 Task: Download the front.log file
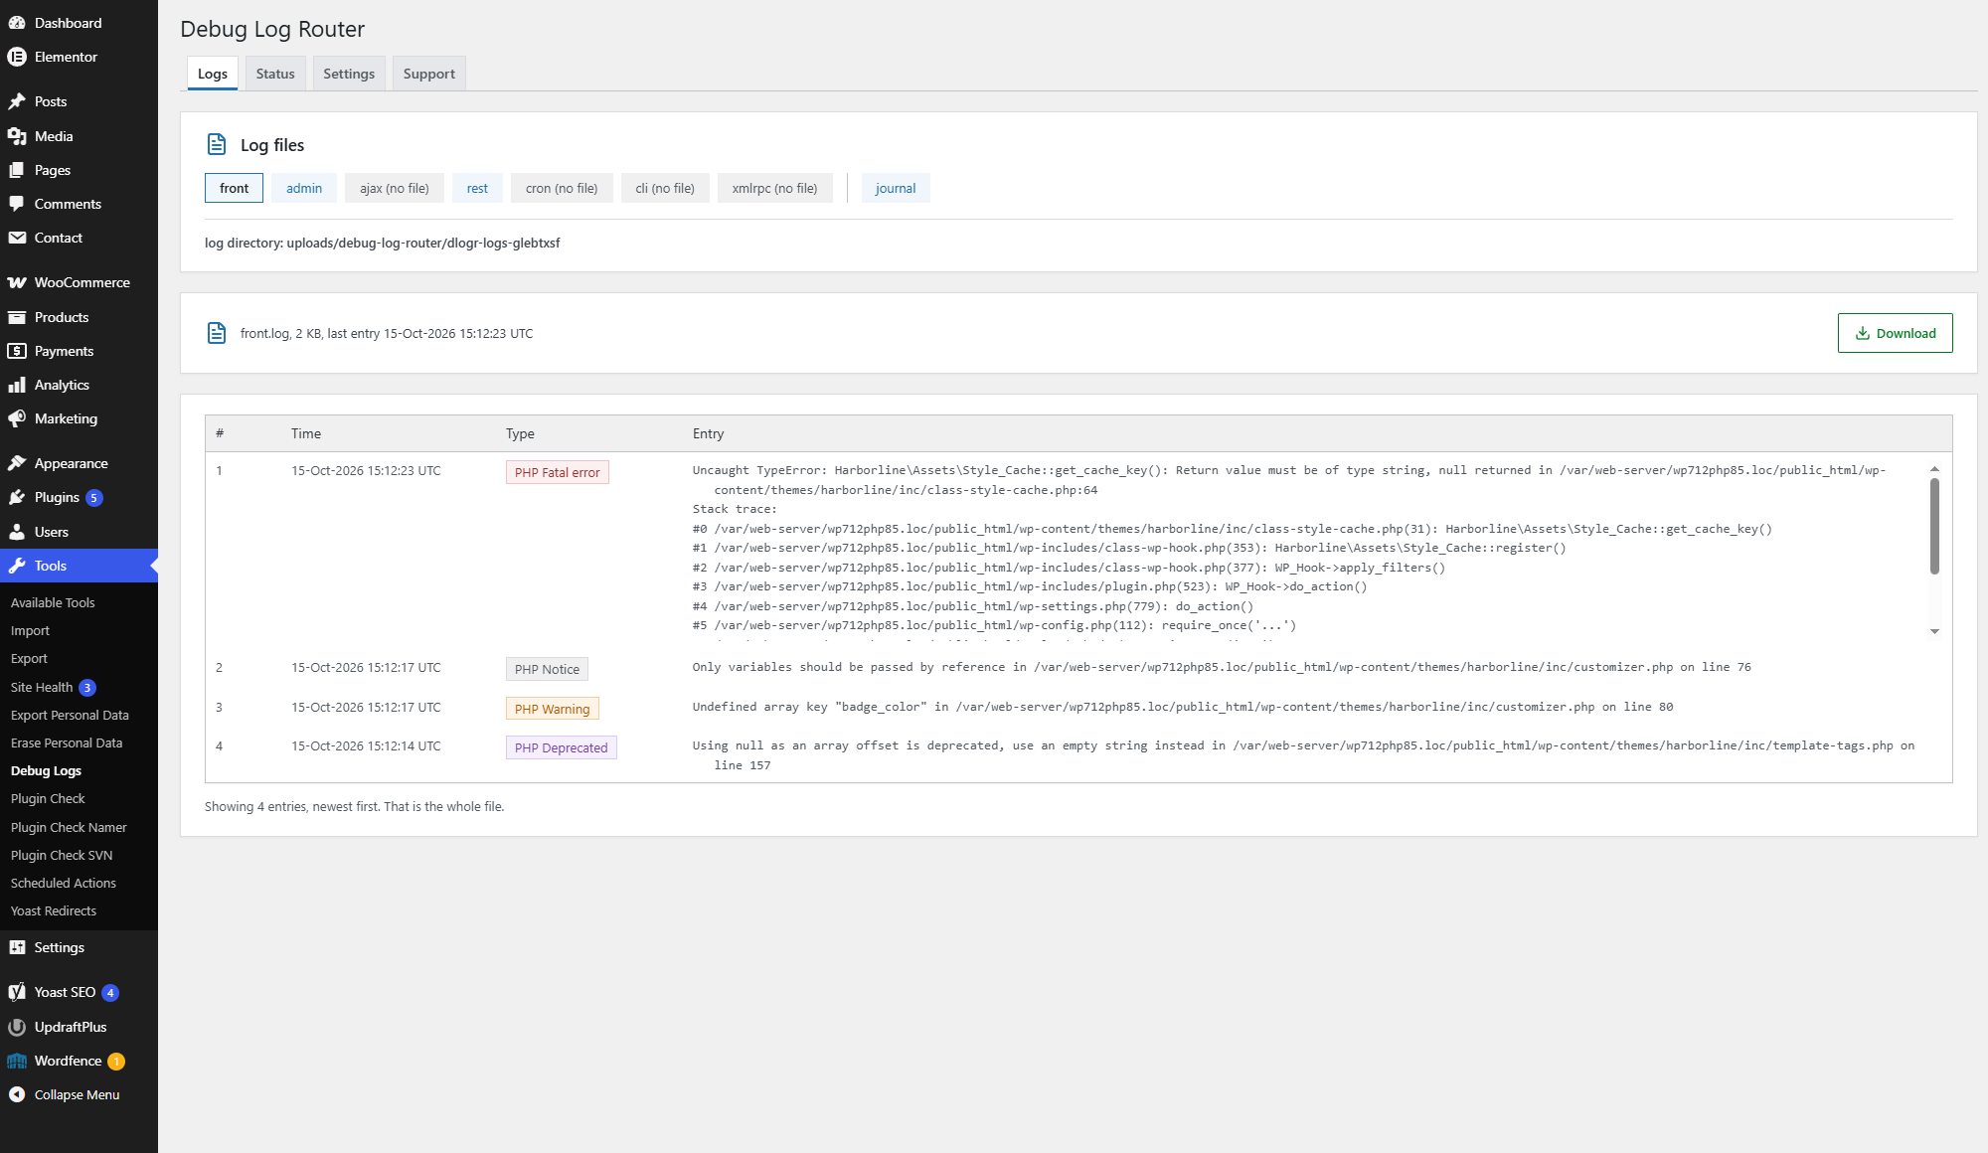[x=1895, y=333]
